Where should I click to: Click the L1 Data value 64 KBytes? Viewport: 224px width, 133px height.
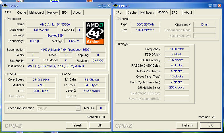tap(92, 80)
